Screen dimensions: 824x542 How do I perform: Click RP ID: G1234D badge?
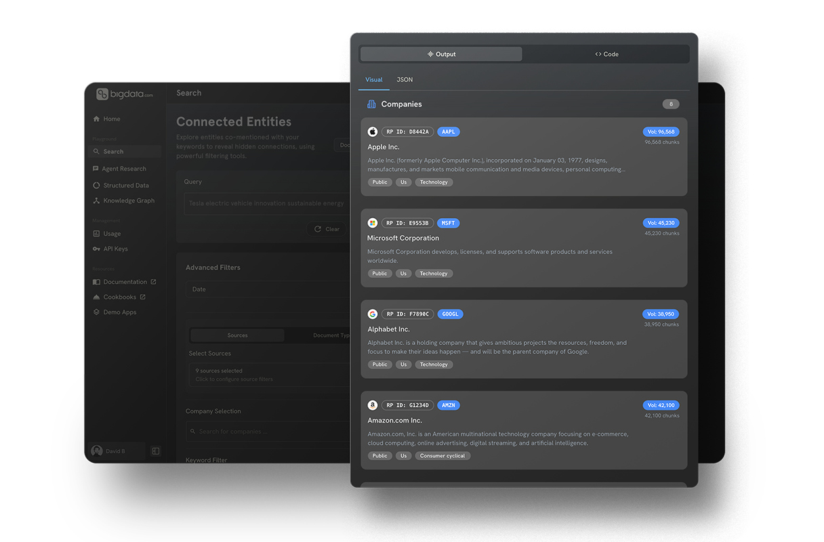(407, 405)
